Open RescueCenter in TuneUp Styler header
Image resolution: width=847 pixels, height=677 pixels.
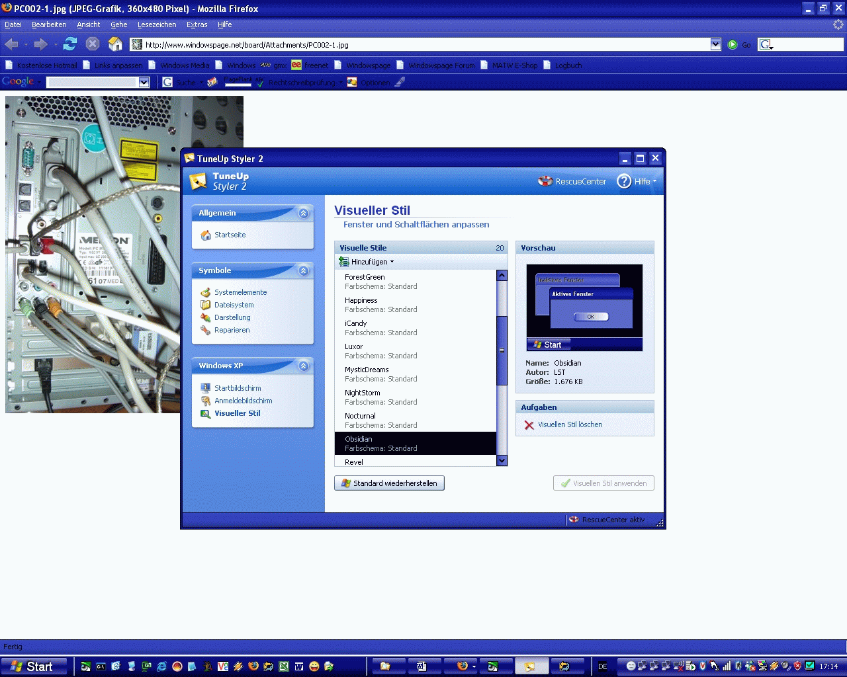pos(572,181)
